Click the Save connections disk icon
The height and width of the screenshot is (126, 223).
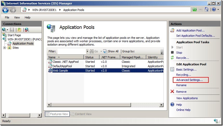(x=12, y=30)
